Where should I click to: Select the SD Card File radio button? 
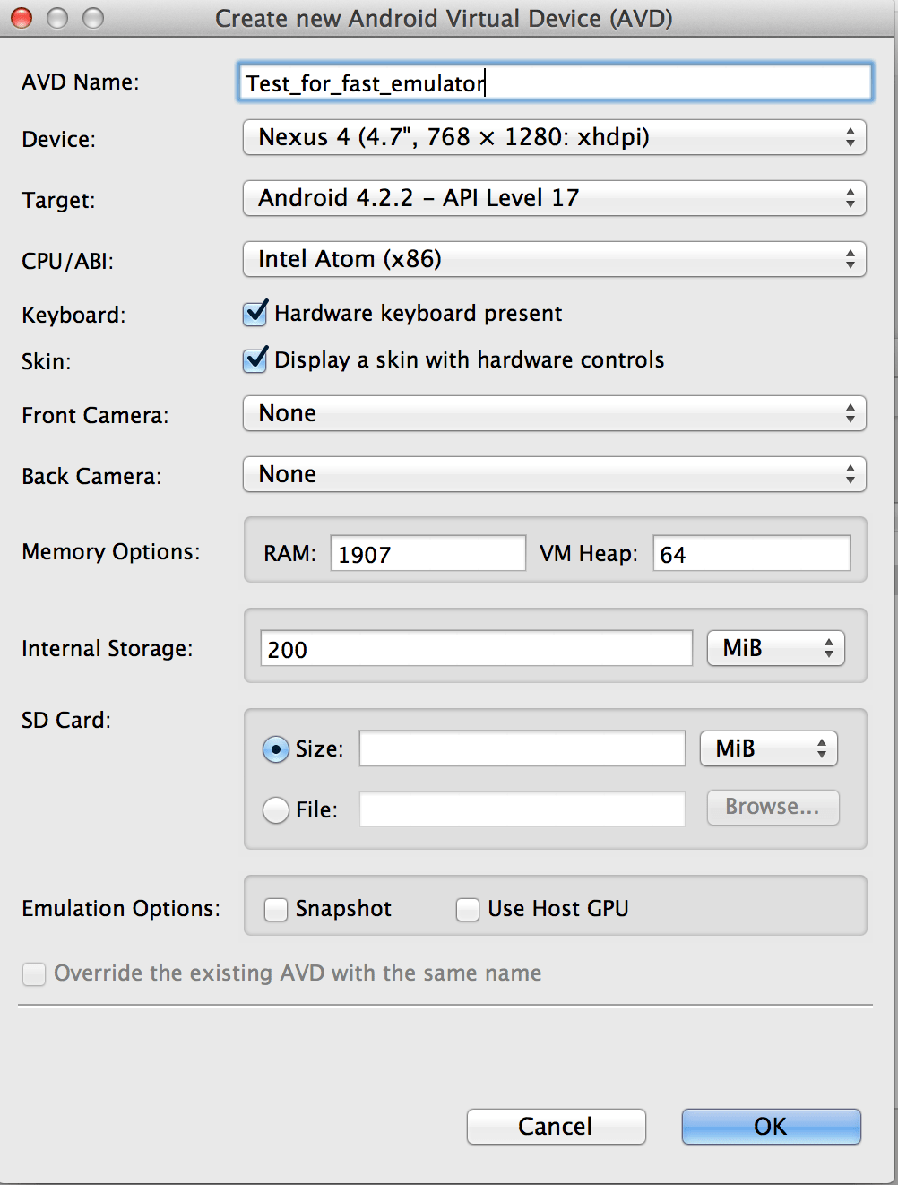(x=276, y=810)
